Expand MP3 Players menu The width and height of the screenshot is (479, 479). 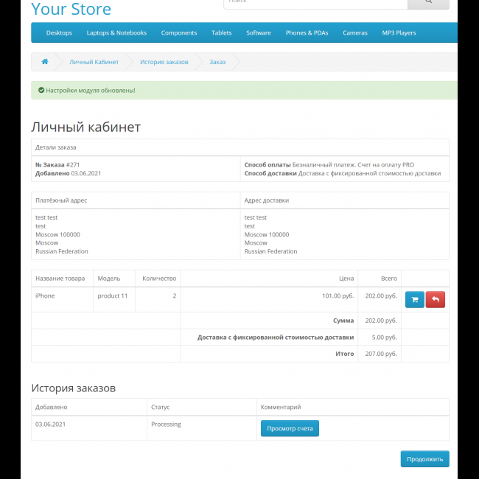[x=399, y=33]
